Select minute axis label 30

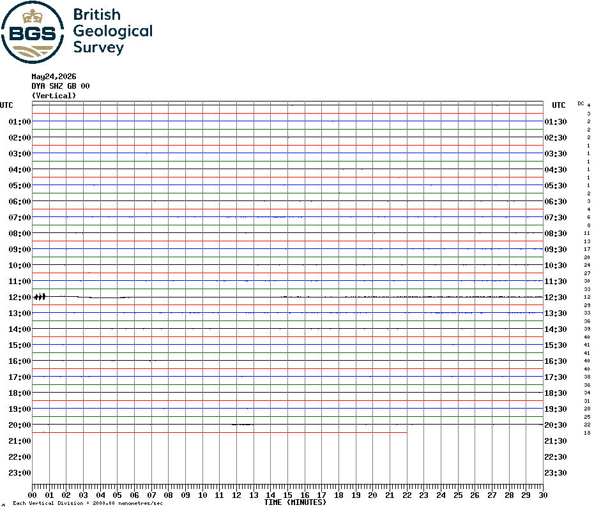coord(544,495)
